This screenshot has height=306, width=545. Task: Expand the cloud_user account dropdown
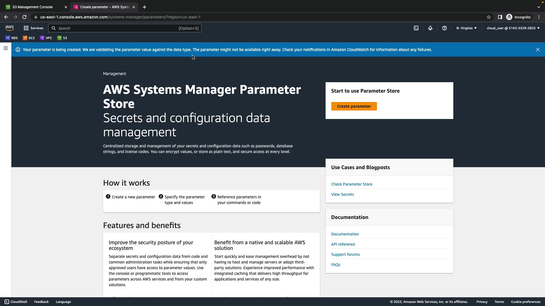[513, 28]
